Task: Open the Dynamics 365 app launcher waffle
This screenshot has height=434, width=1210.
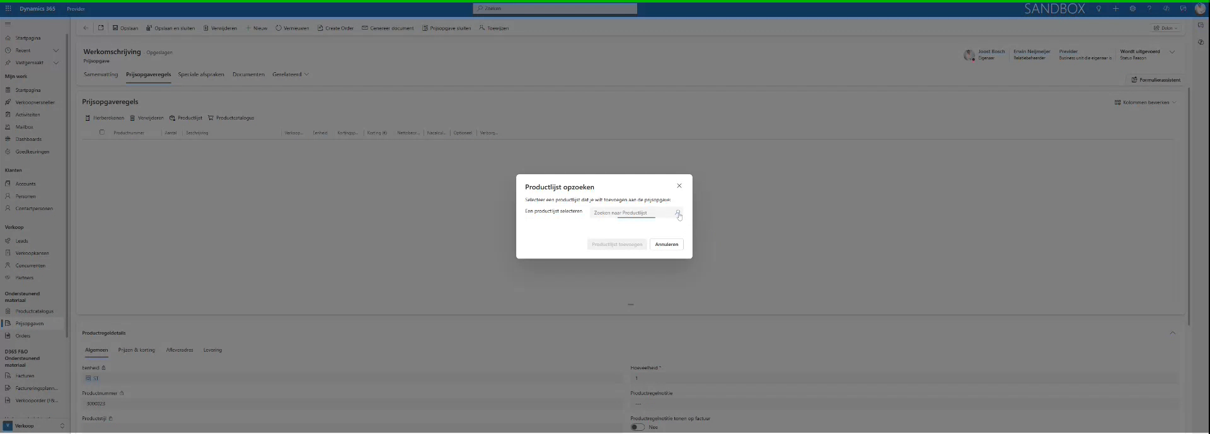Action: coord(8,9)
